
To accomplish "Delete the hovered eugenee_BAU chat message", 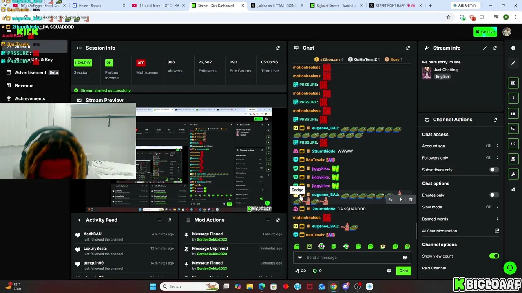I will [411, 199].
